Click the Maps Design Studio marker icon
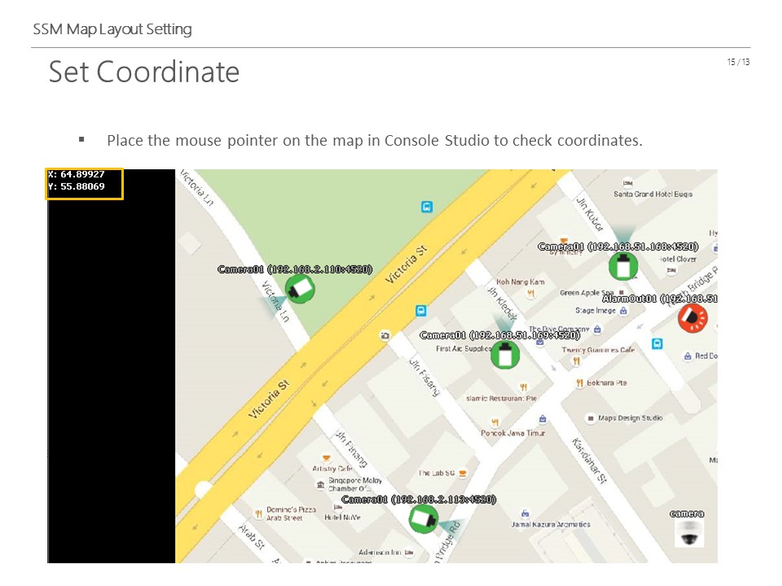 click(x=591, y=418)
